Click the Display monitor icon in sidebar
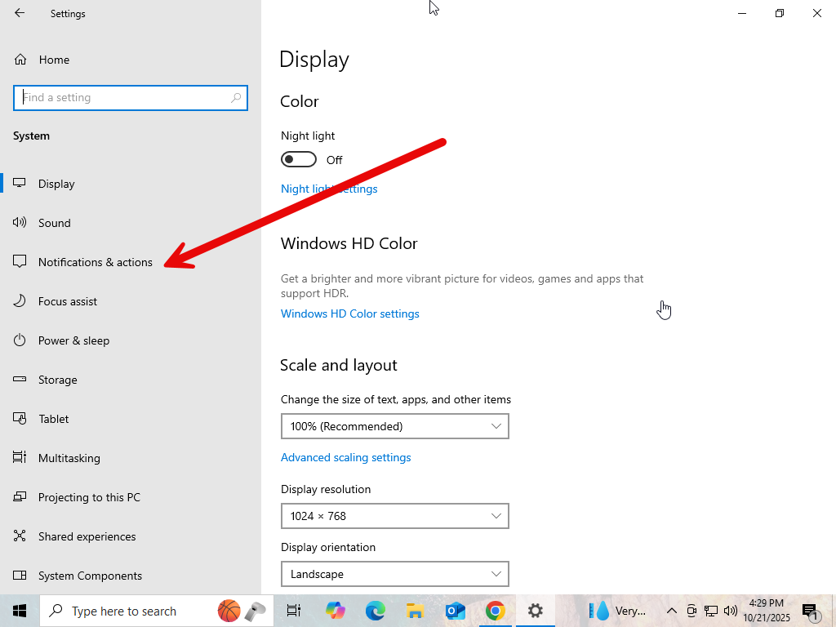 pyautogui.click(x=20, y=184)
